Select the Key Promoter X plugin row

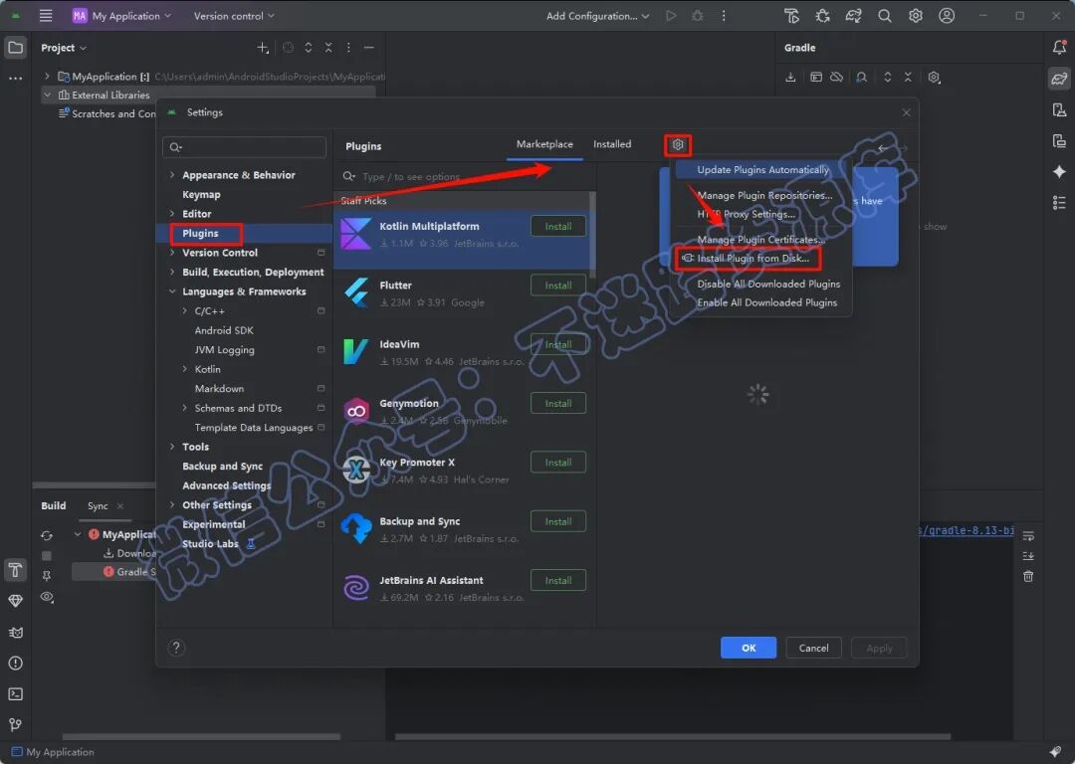[x=464, y=471]
